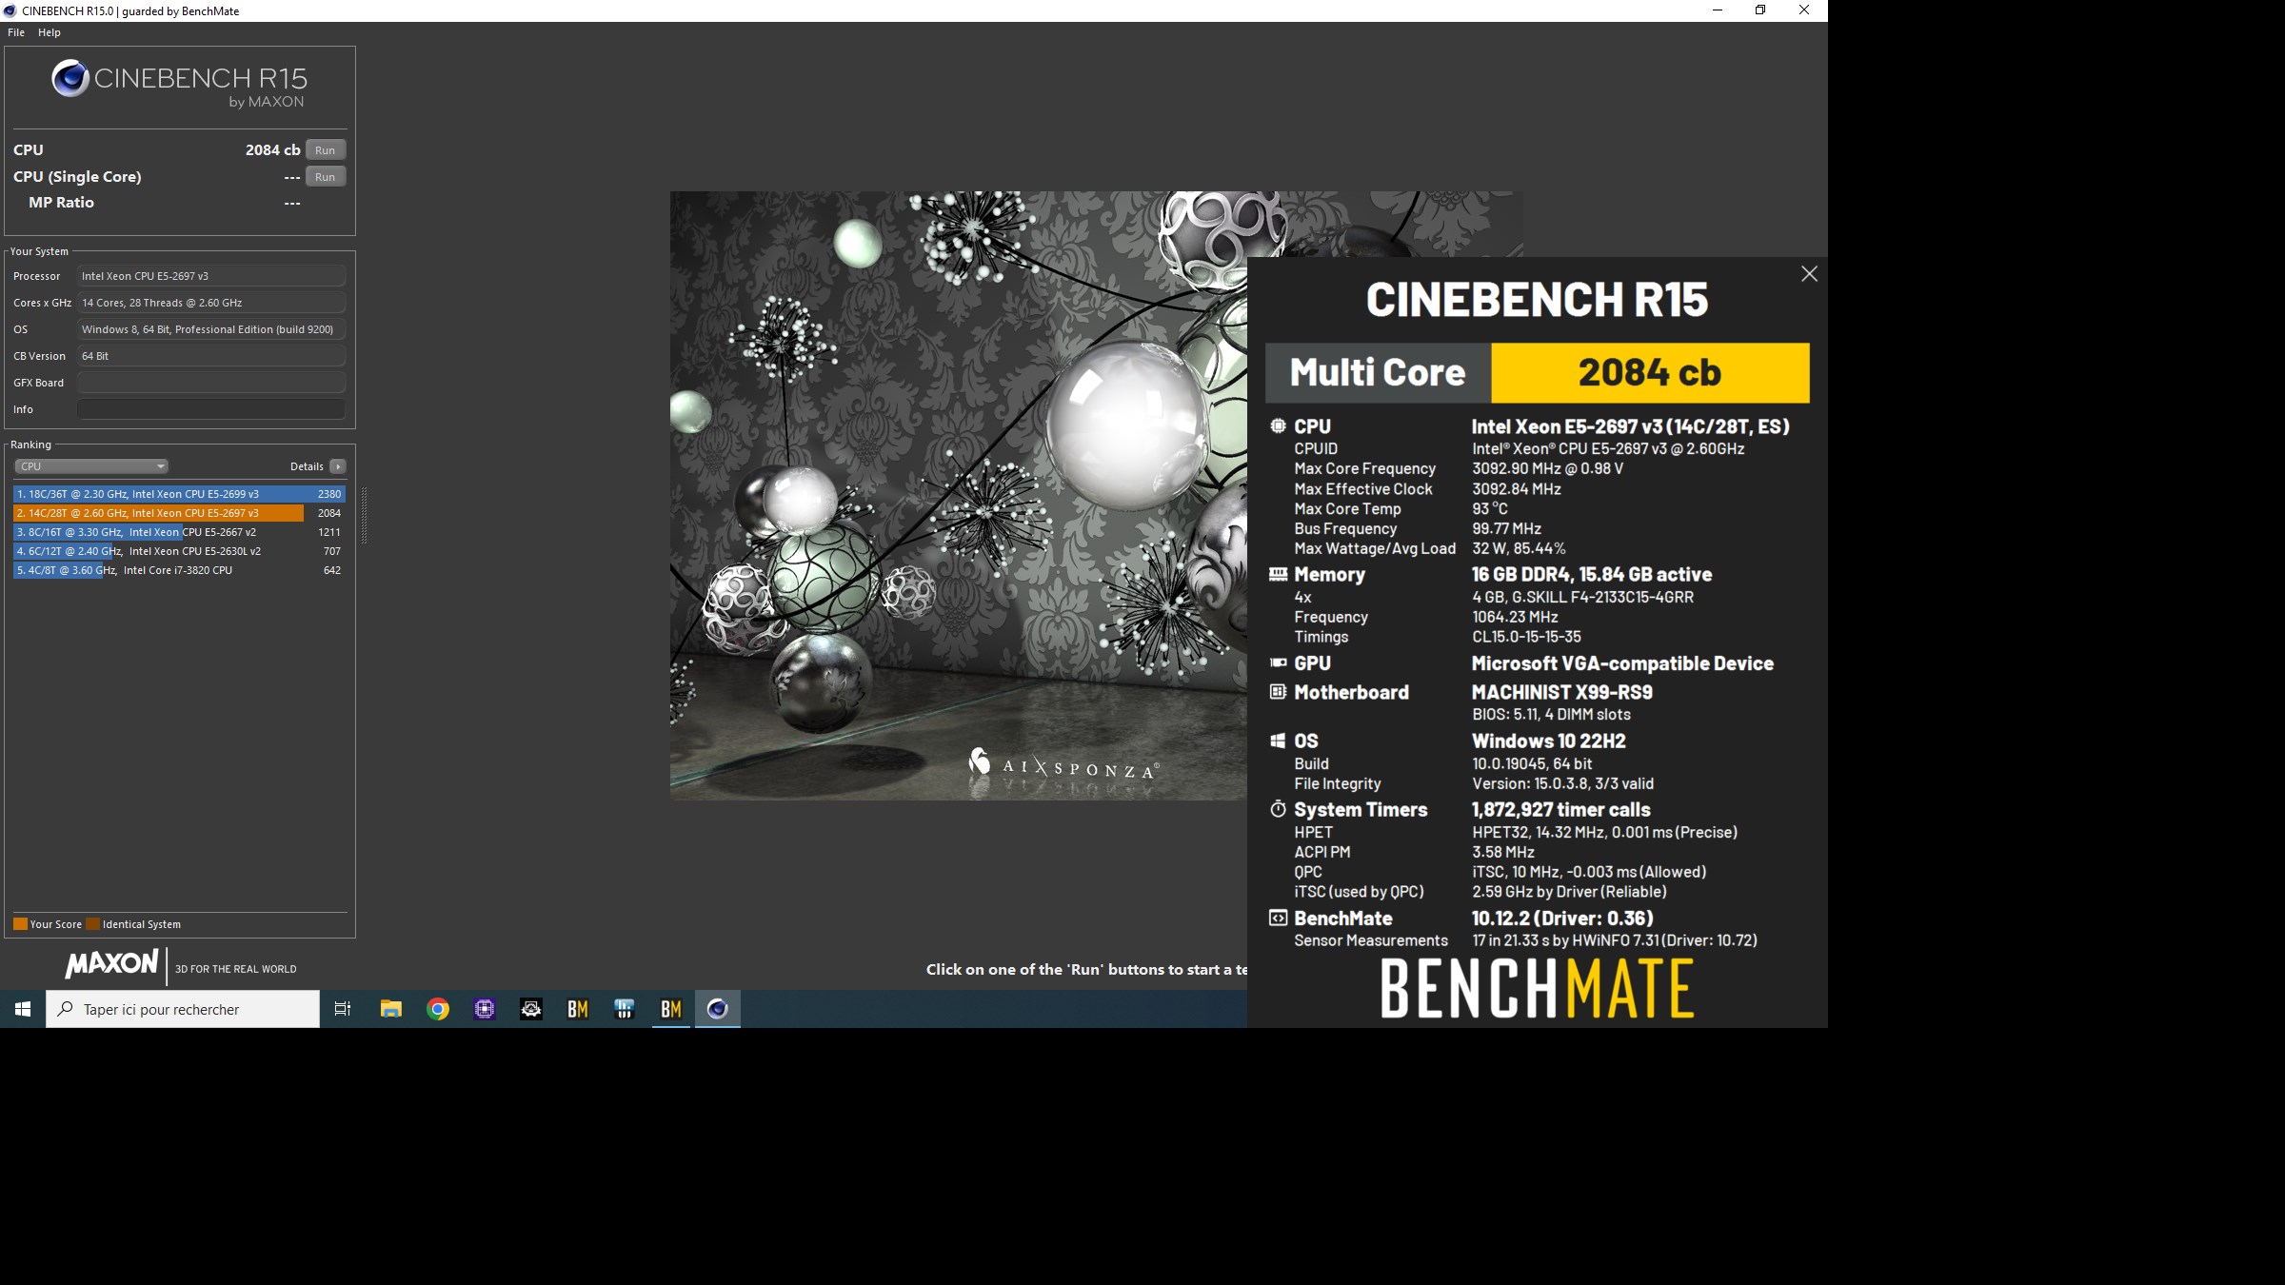Viewport: 2285px width, 1285px height.
Task: Grab the dotted panel splitter handle
Action: click(x=364, y=515)
